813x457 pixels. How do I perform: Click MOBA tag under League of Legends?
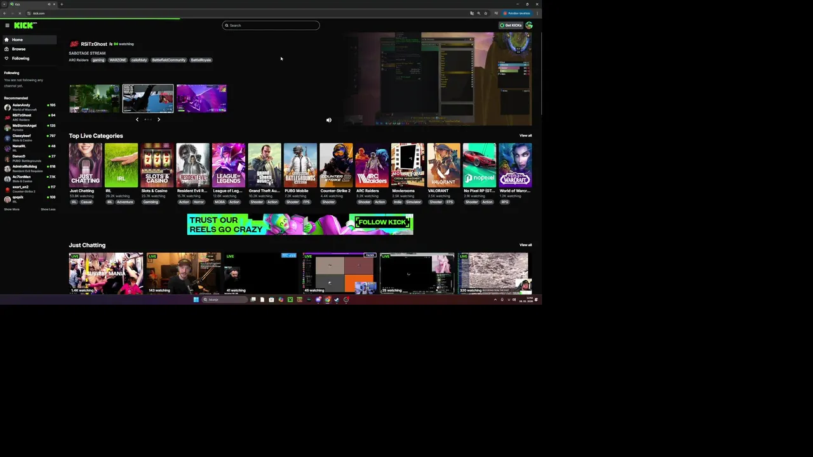[x=220, y=202]
